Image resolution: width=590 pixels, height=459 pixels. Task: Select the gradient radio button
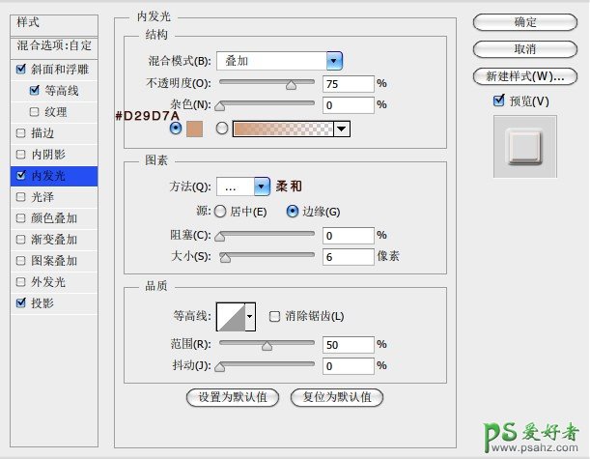[x=221, y=128]
